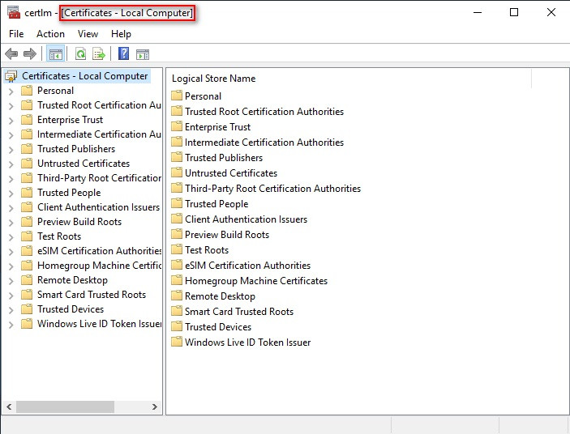Click Untrusted Certificates folder icon in right pane
570x434 pixels.
click(177, 172)
